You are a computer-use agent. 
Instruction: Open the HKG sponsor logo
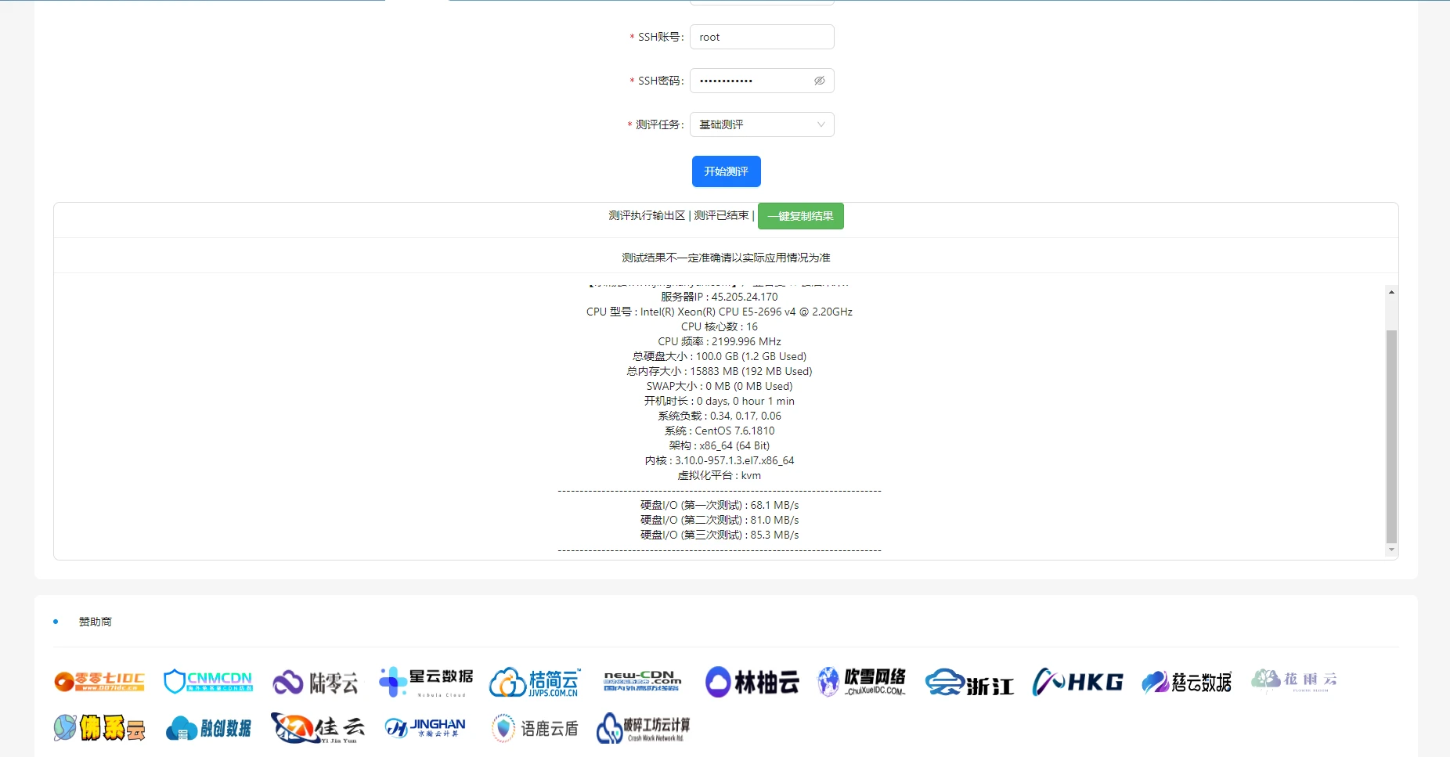tap(1077, 682)
